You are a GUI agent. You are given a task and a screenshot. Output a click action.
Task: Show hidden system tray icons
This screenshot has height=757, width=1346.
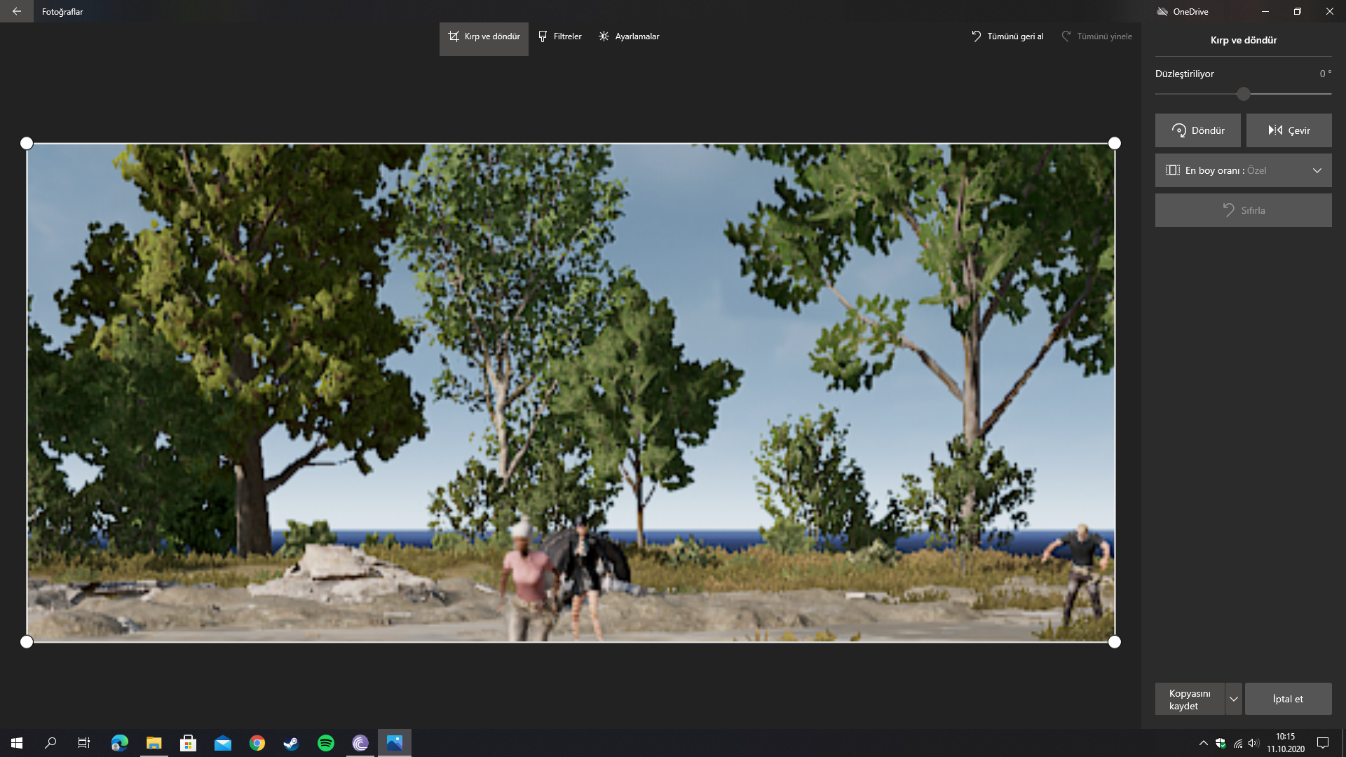[x=1203, y=743]
